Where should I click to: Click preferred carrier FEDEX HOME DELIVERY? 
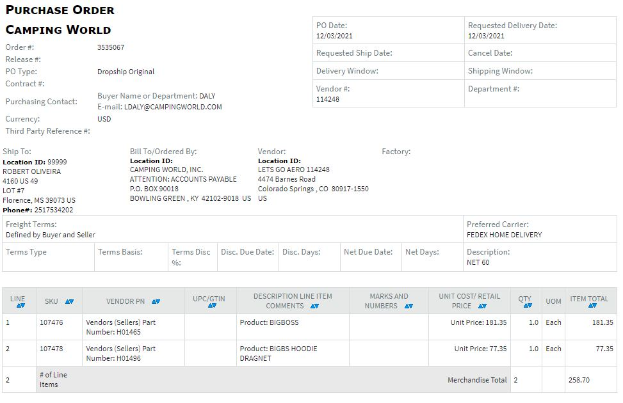[504, 235]
